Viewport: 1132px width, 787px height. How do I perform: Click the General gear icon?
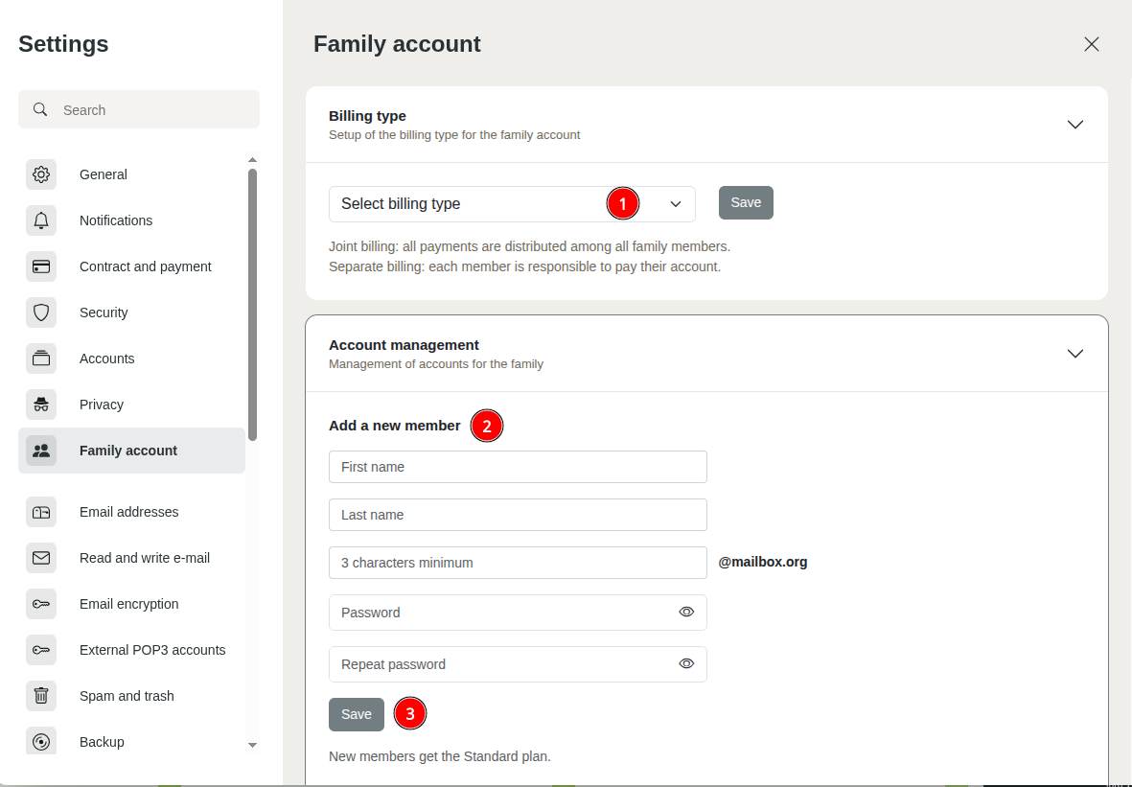[x=41, y=174]
